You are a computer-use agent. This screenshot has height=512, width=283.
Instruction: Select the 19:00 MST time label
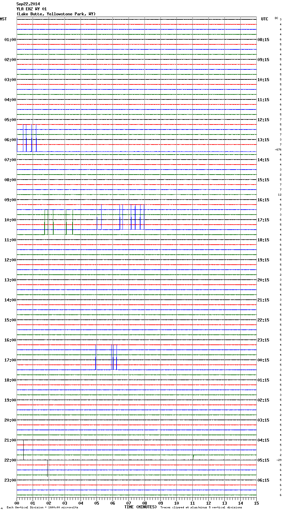click(x=10, y=400)
